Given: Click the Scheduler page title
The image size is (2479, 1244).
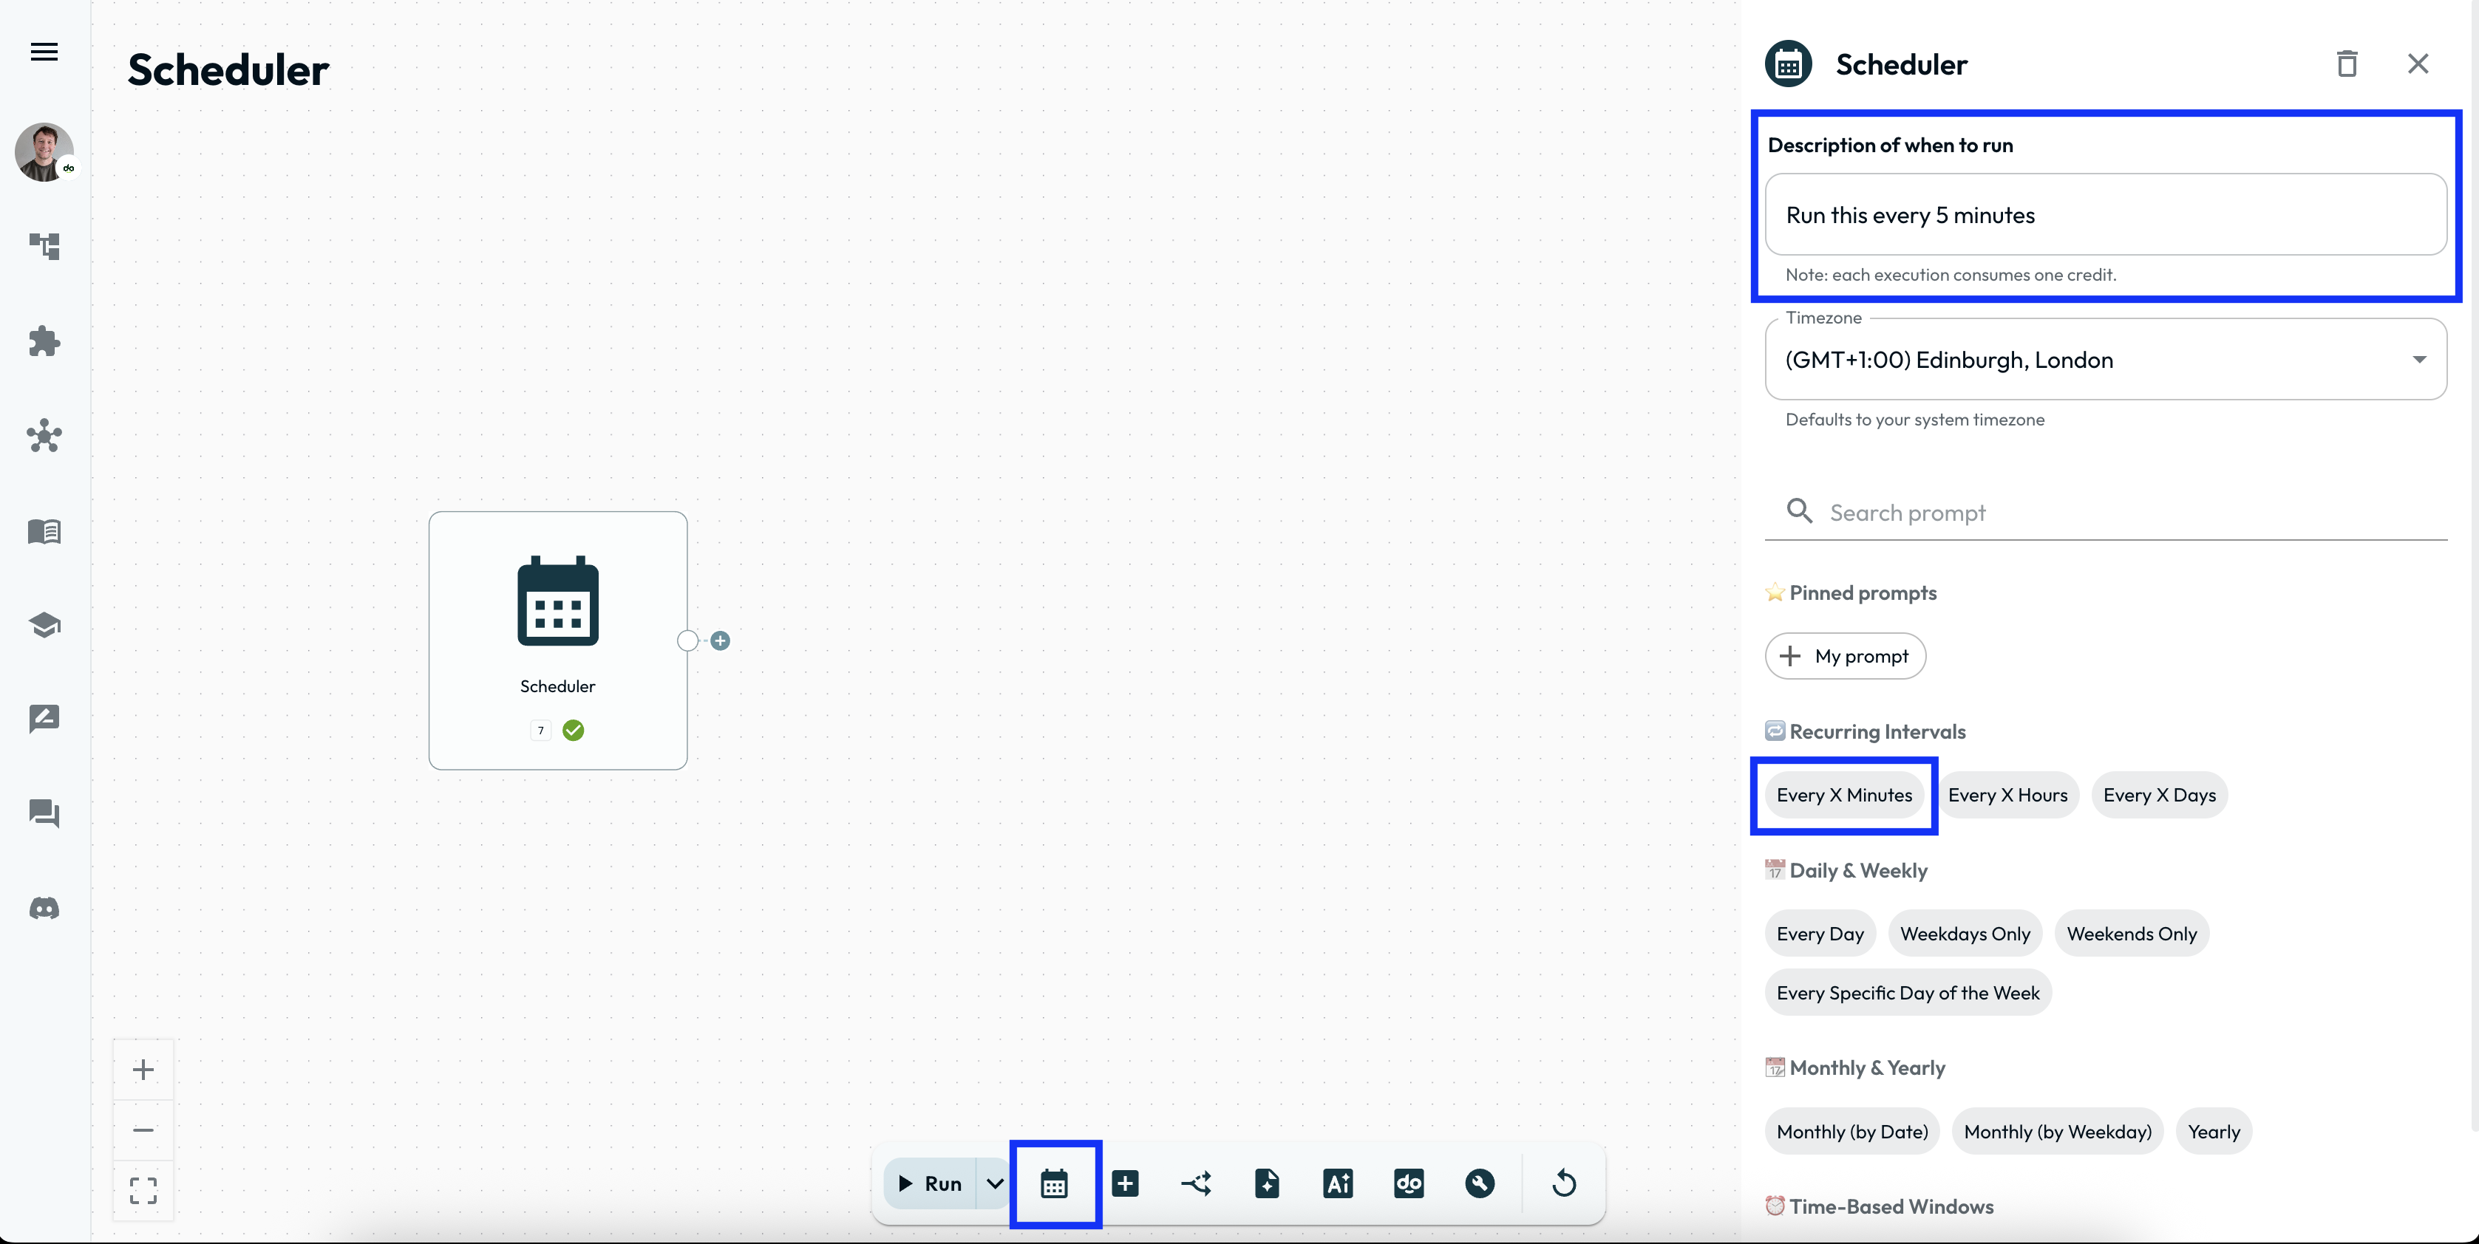Looking at the screenshot, I should coord(228,70).
